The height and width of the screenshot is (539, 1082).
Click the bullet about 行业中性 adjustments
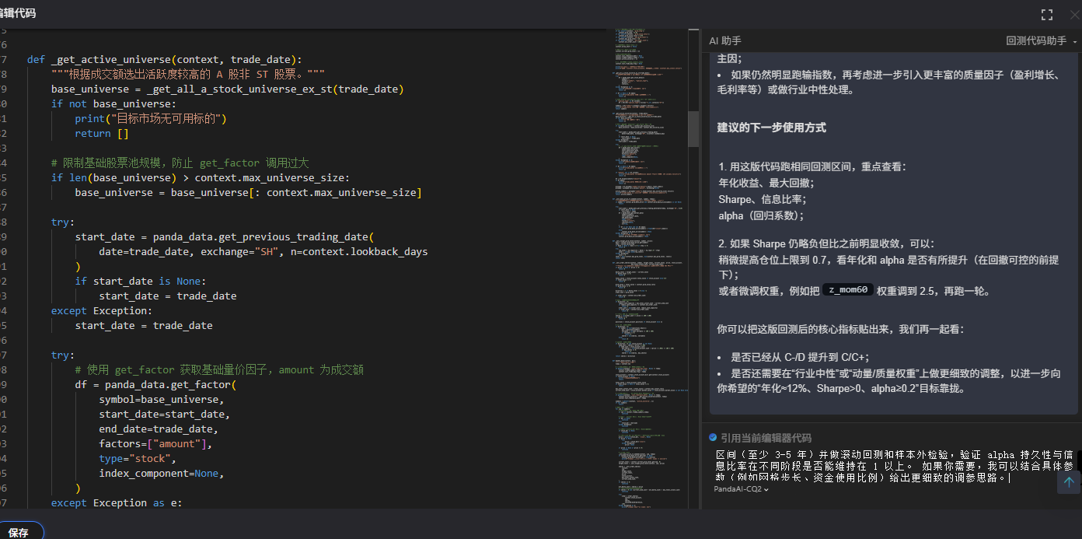[x=888, y=380]
